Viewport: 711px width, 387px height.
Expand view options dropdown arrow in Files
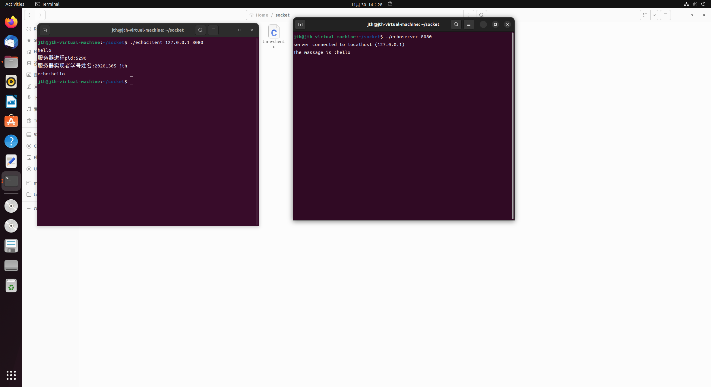point(654,15)
